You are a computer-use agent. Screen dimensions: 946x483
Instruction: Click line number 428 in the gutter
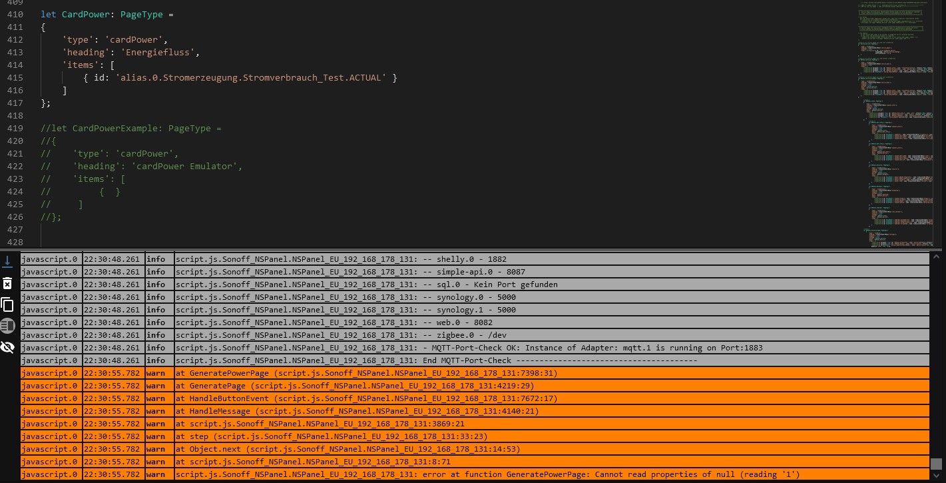click(15, 242)
